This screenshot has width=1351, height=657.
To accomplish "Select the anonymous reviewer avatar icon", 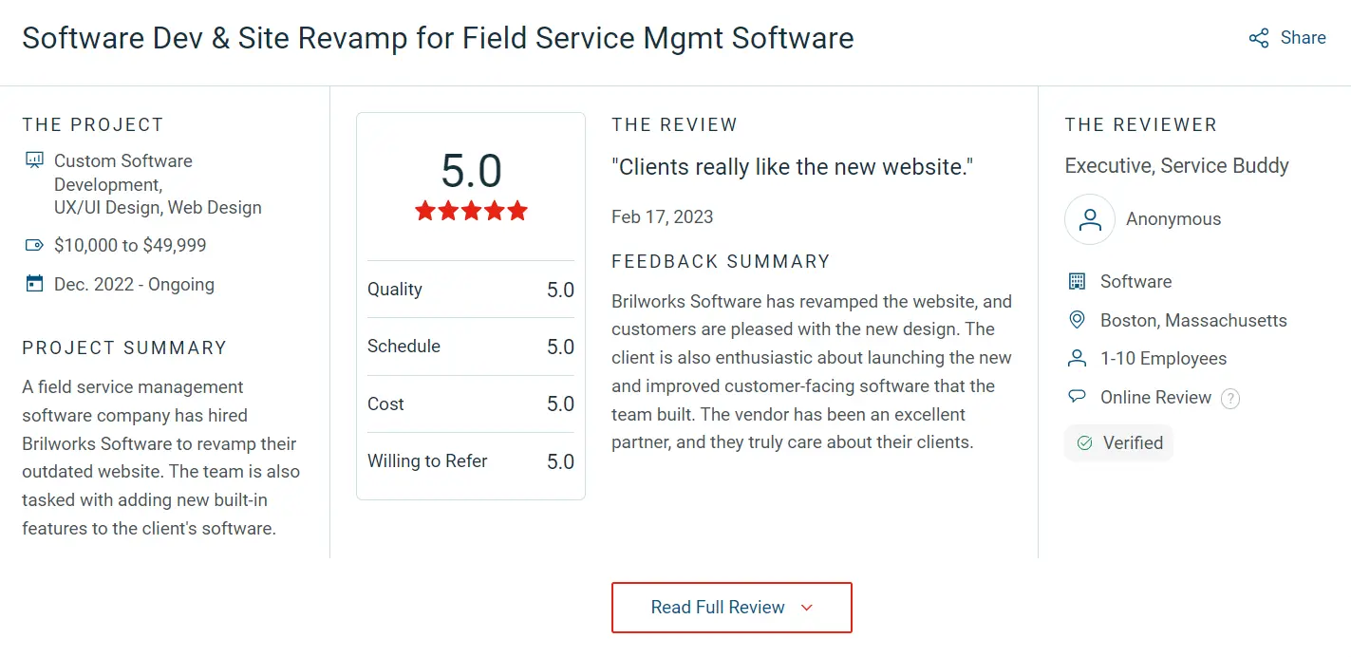I will point(1089,218).
